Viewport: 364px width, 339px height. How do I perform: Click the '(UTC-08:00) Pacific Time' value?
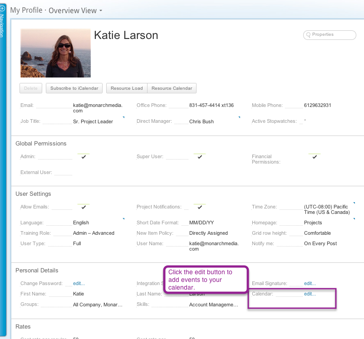coord(327,209)
